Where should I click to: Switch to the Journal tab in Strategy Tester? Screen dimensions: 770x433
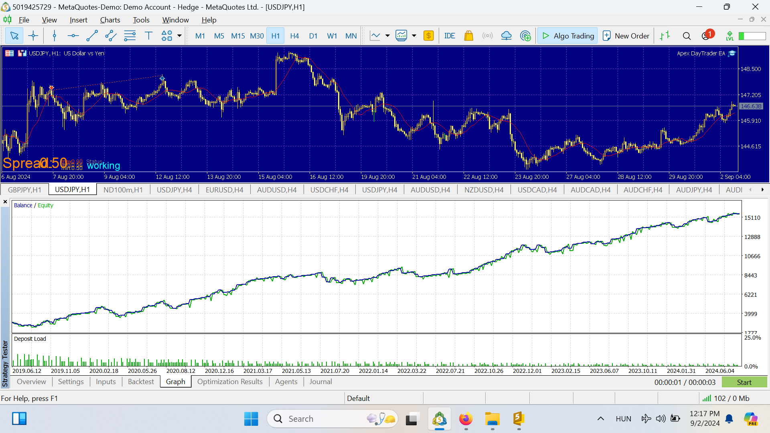pyautogui.click(x=320, y=382)
